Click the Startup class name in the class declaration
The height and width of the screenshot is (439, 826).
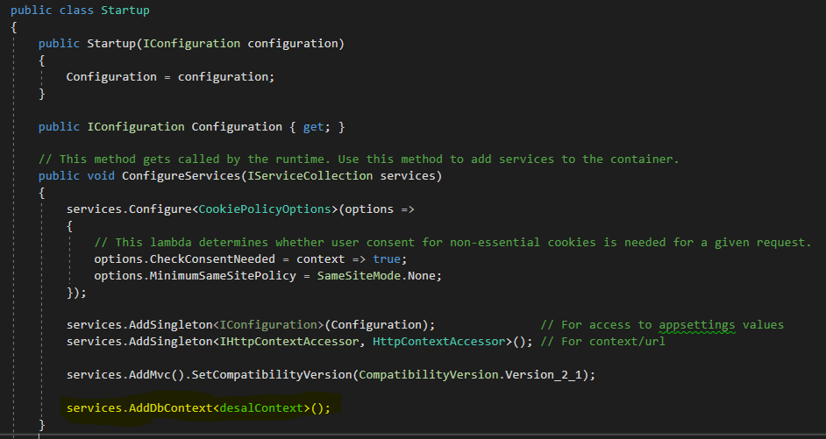(125, 10)
